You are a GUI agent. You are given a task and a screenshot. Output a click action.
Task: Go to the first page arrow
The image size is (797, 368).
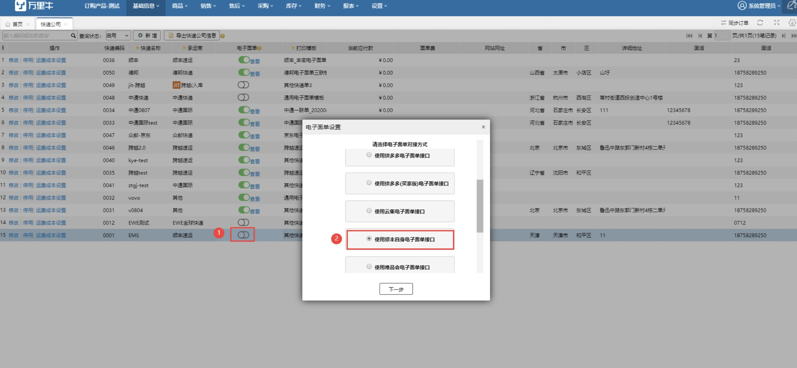tap(689, 36)
